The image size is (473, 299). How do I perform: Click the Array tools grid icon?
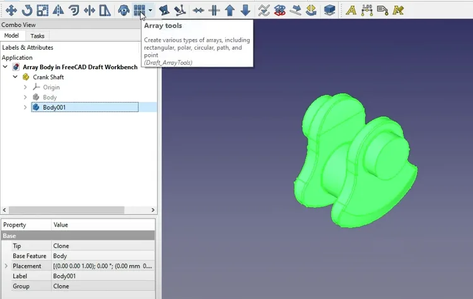coord(139,10)
